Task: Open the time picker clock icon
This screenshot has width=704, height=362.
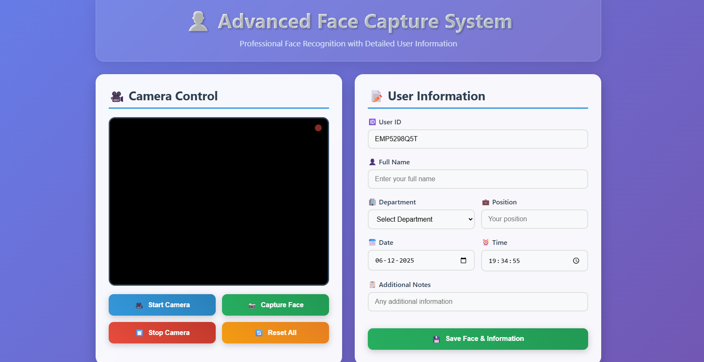Action: click(x=576, y=261)
